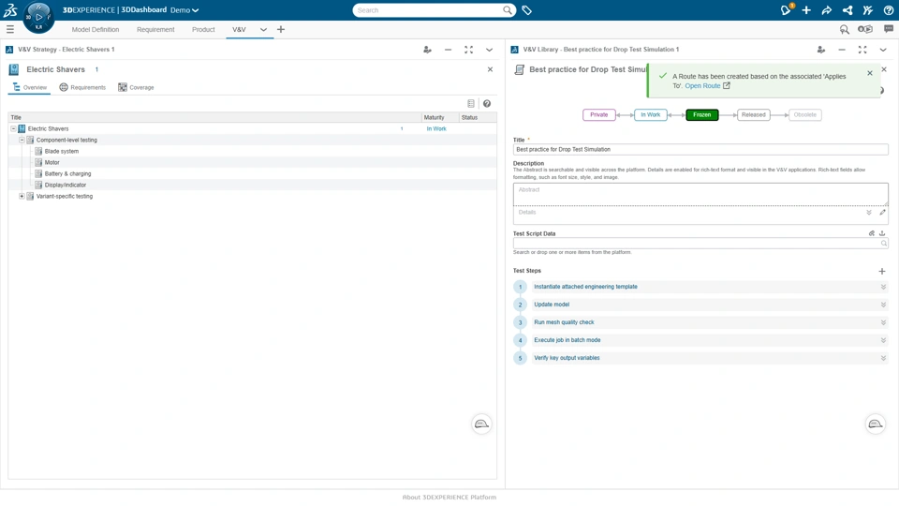Click the list view icon above Title table

click(x=471, y=104)
